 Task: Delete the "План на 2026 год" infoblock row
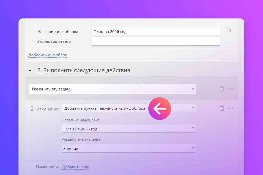tap(229, 29)
